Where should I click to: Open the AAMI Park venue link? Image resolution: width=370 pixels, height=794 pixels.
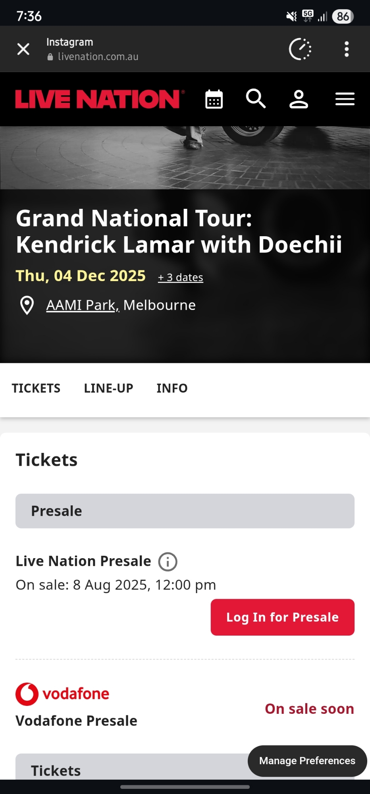pyautogui.click(x=82, y=305)
